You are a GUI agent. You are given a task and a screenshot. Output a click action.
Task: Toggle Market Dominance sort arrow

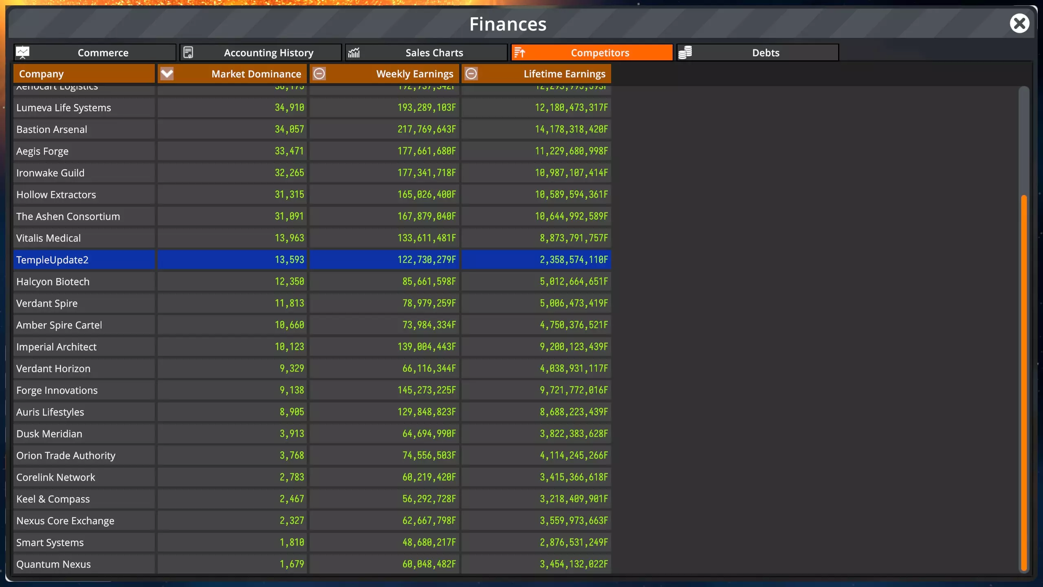click(x=167, y=74)
